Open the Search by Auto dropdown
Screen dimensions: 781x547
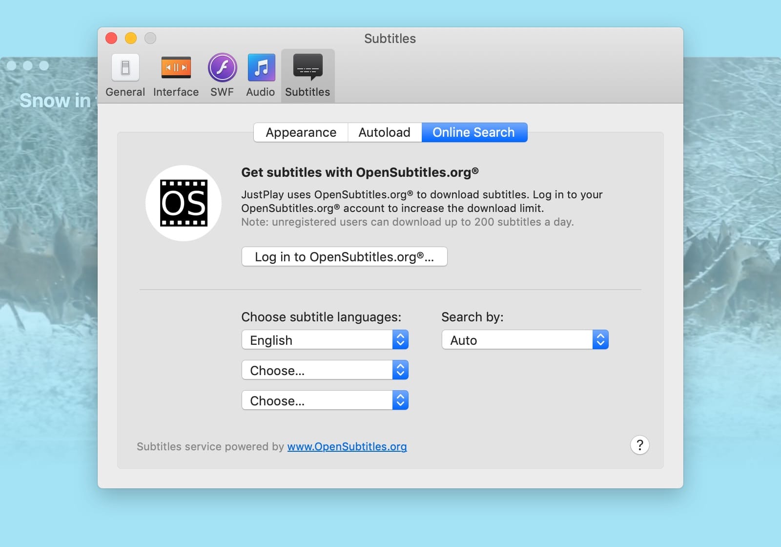[x=525, y=340]
